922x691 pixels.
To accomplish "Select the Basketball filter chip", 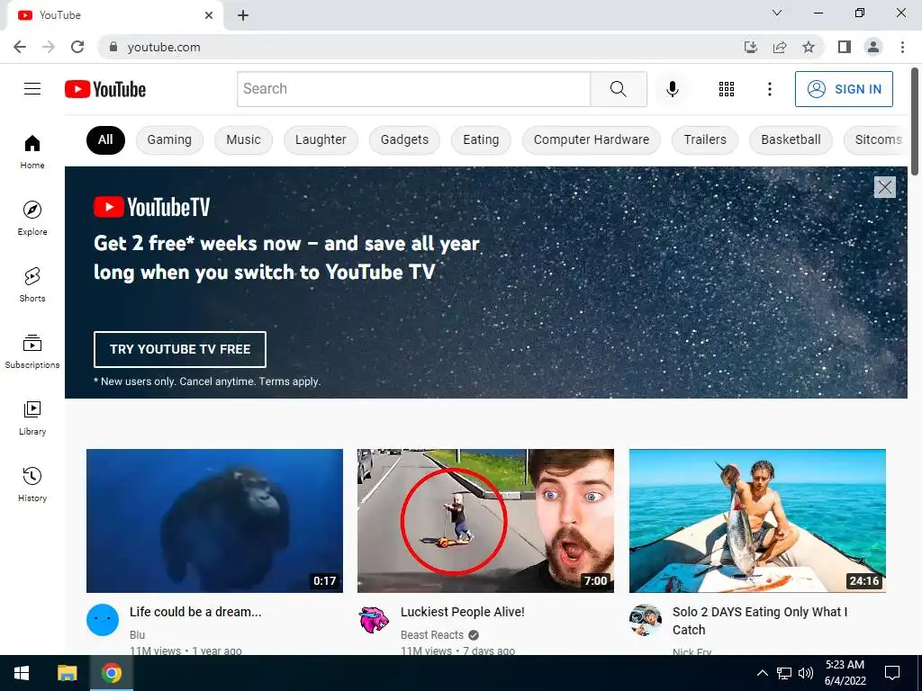I will point(791,139).
